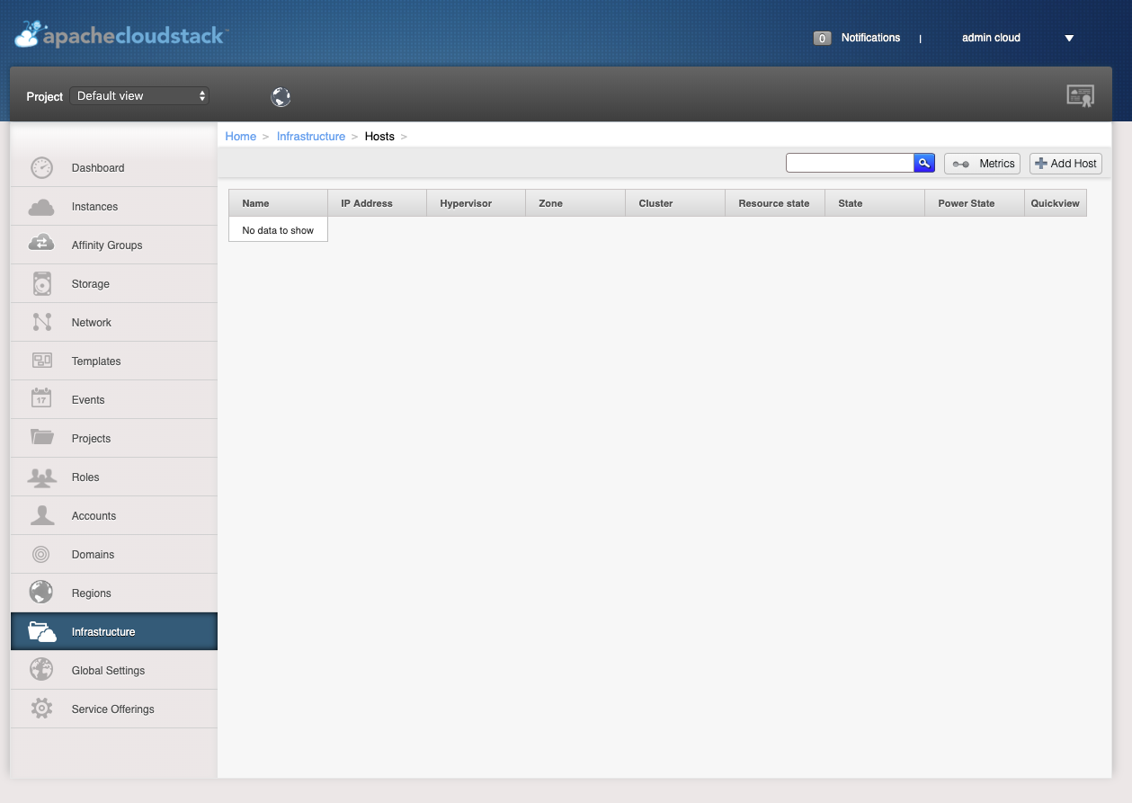Click the Regions globe icon
The height and width of the screenshot is (803, 1132).
[x=41, y=593]
